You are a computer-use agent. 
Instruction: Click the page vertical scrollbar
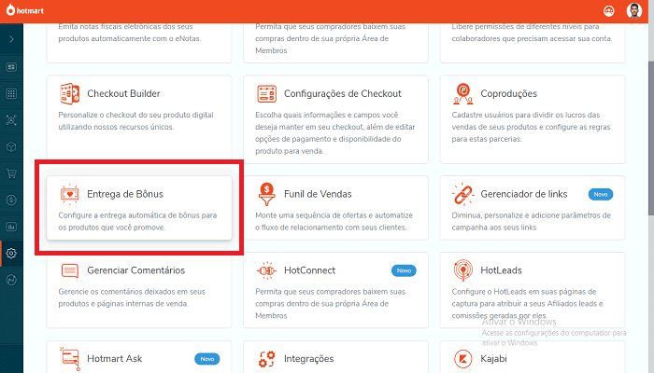coord(650,137)
